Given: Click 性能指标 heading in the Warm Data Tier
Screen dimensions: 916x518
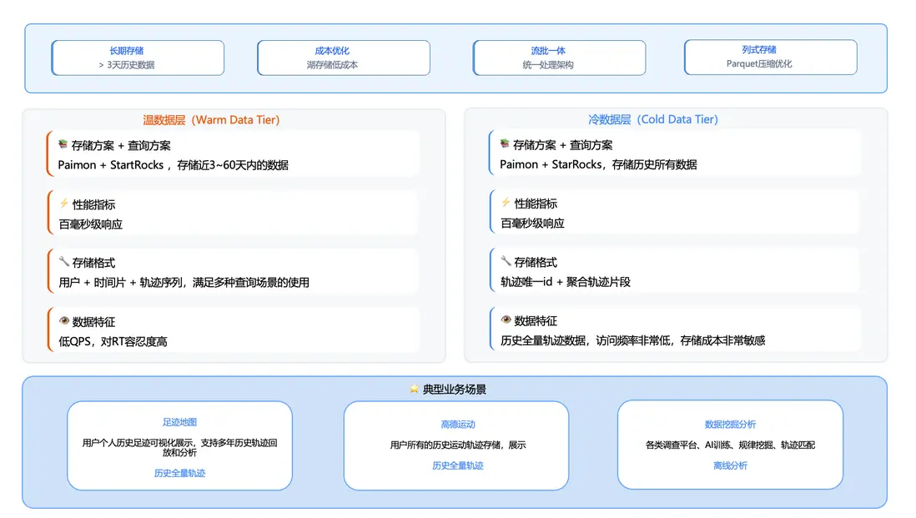Looking at the screenshot, I should 93,204.
